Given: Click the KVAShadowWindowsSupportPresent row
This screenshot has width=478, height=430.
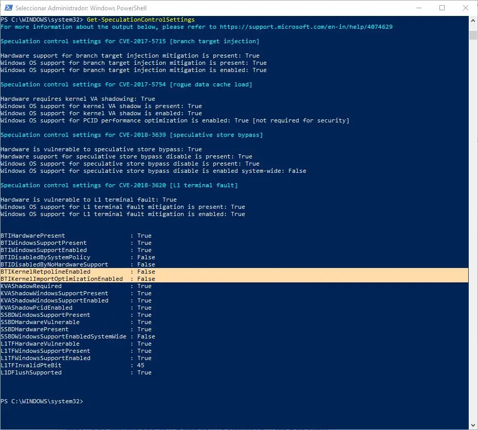Looking at the screenshot, I should pyautogui.click(x=76, y=293).
